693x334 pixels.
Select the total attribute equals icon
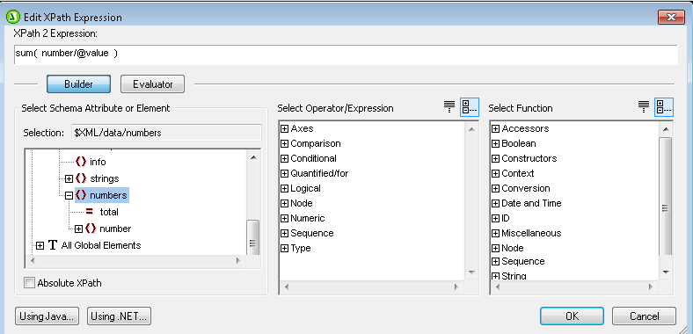[x=90, y=212]
